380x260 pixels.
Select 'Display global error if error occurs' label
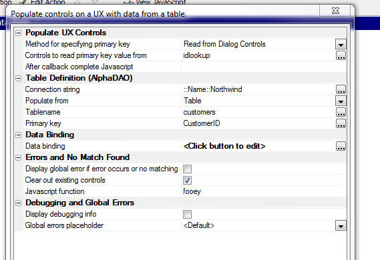coord(102,169)
